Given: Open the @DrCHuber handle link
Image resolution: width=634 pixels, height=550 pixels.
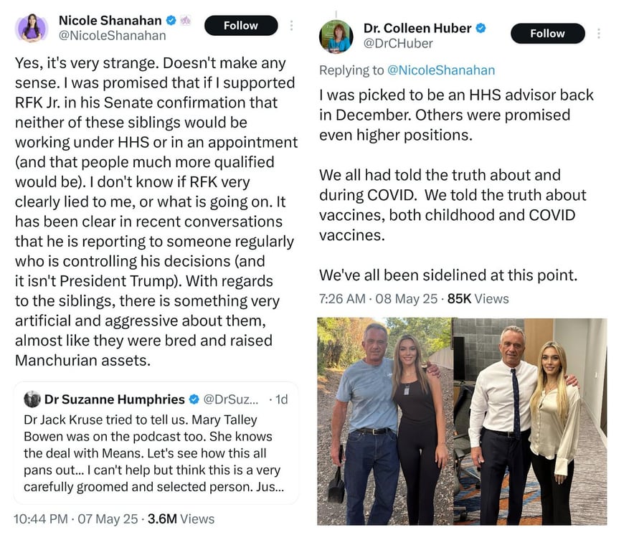Looking at the screenshot, I should 398,43.
